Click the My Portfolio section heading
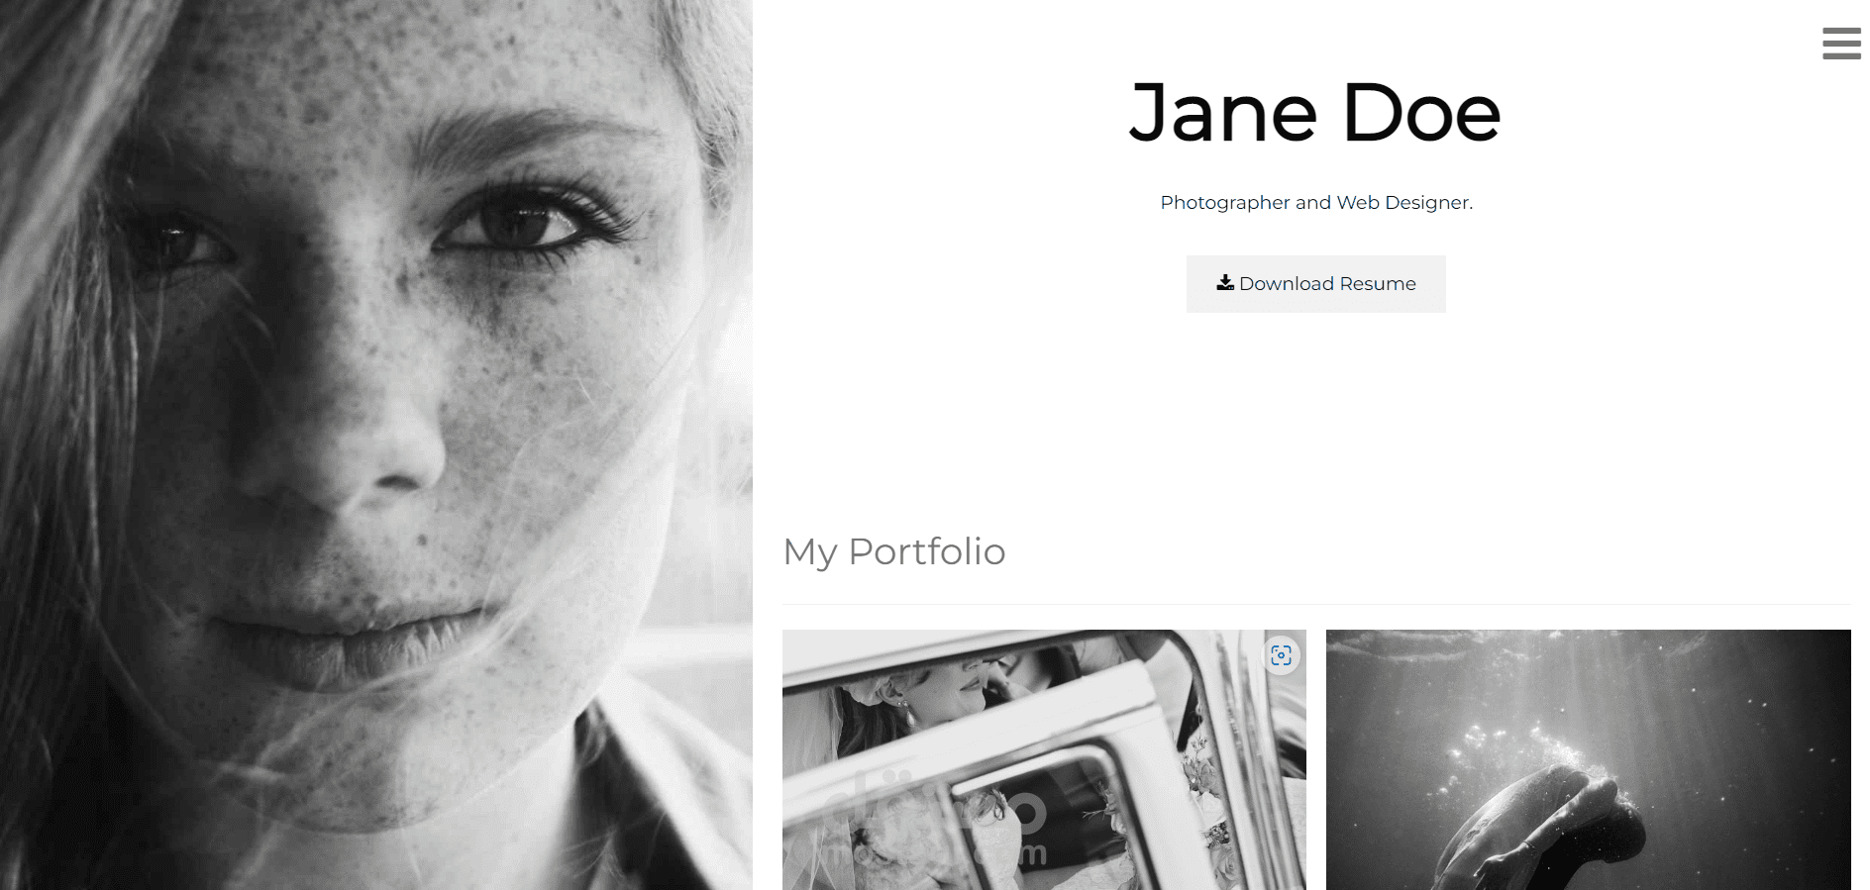Viewport: 1870px width, 890px height. (894, 552)
